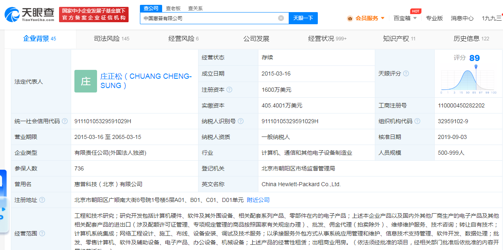Open the 专业版 link
Image resolution: width=503 pixels, height=250 pixels.
point(434,18)
